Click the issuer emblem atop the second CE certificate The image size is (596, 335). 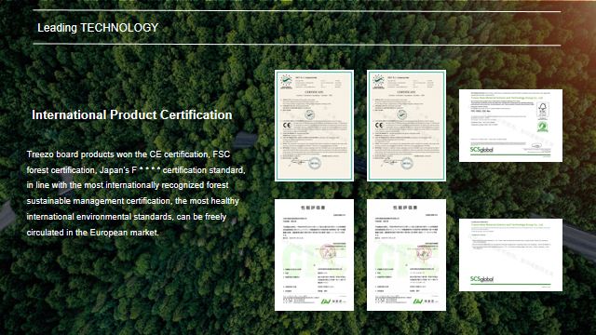coord(378,82)
